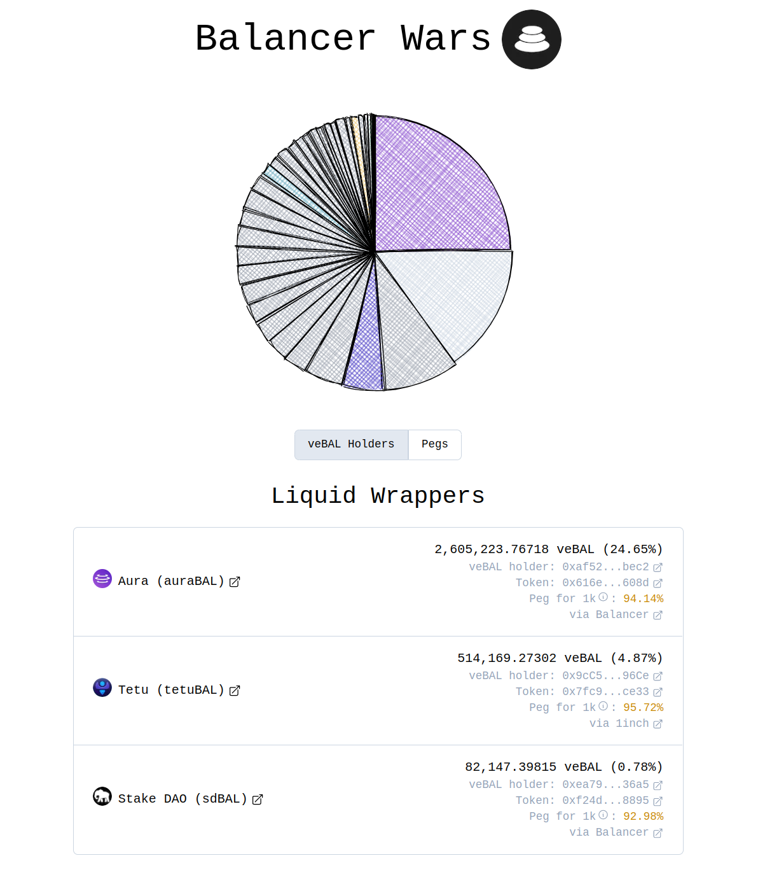Click info icon next to Tetu's Peg for 1k

coord(603,707)
